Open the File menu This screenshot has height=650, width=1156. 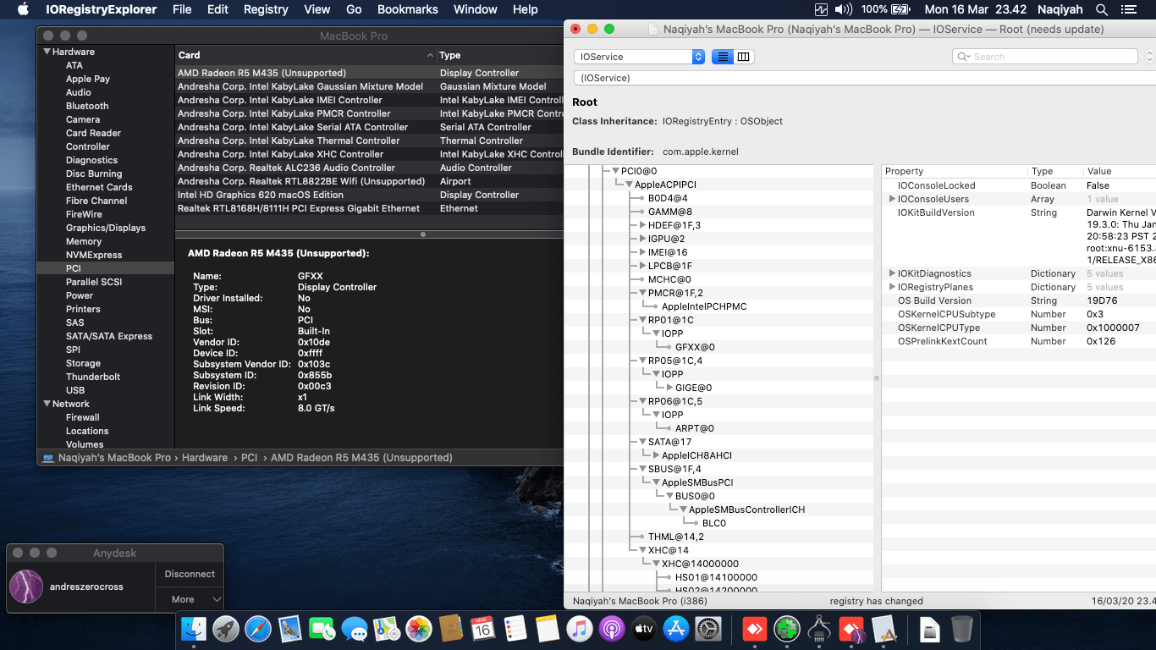[x=182, y=9]
